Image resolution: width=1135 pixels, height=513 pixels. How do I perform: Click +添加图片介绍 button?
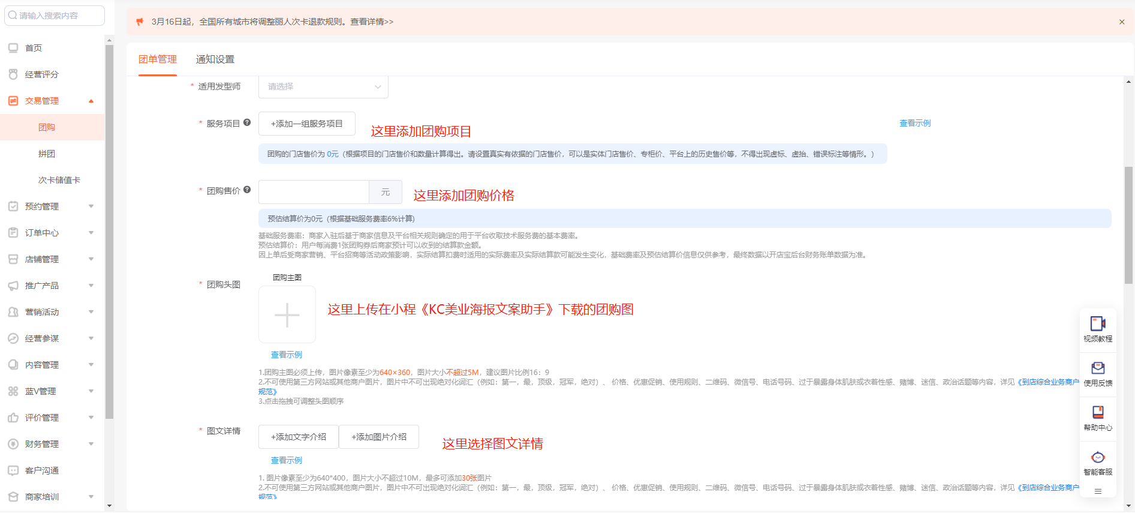[379, 437]
